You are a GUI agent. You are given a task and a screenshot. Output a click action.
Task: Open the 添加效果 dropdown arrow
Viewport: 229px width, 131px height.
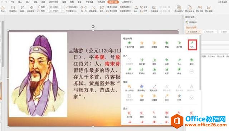tap(200, 32)
